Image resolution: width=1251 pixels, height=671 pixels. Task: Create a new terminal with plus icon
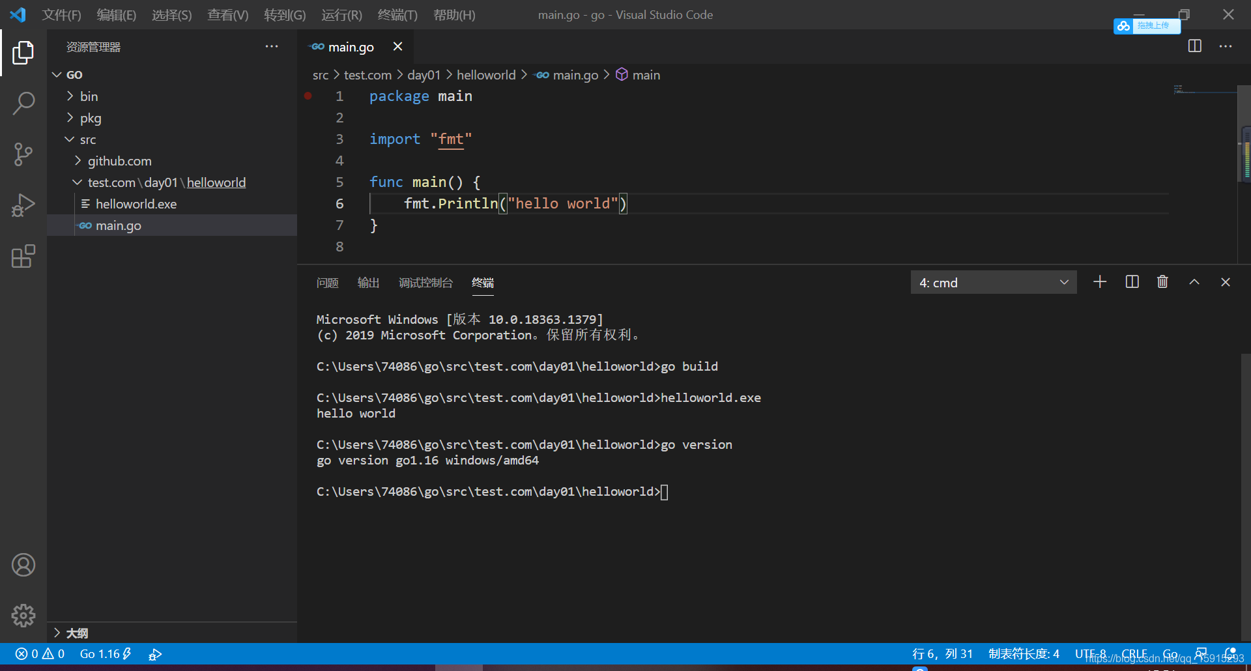pyautogui.click(x=1100, y=281)
